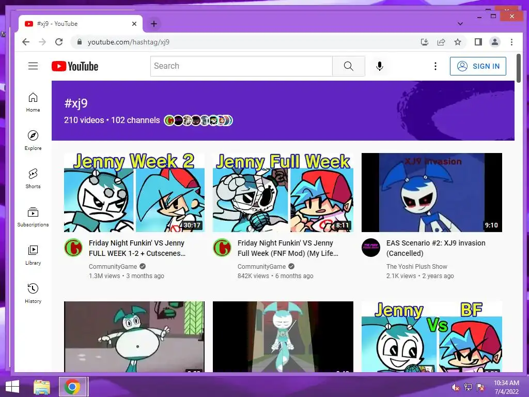Open Jenny Week 2 video thumbnail
529x397 pixels.
(134, 192)
